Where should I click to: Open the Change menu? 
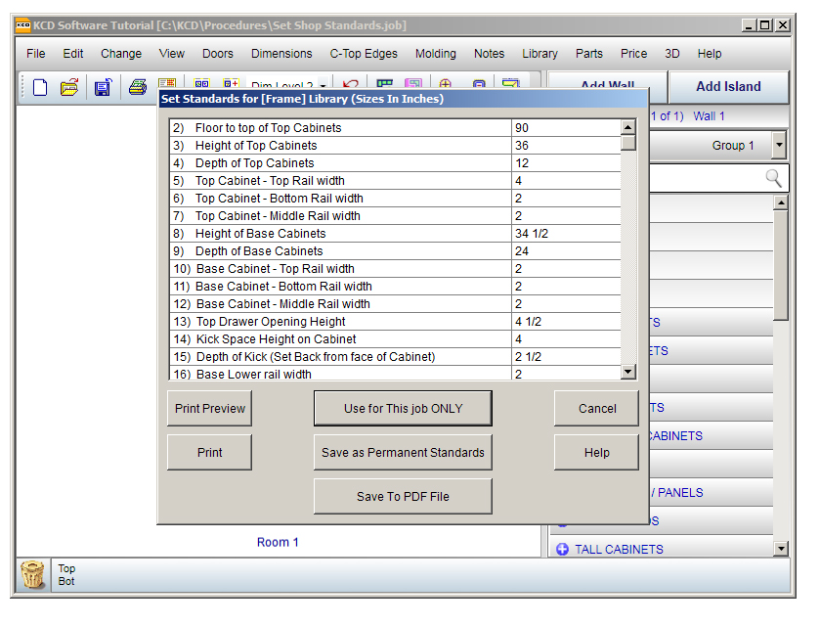121,54
